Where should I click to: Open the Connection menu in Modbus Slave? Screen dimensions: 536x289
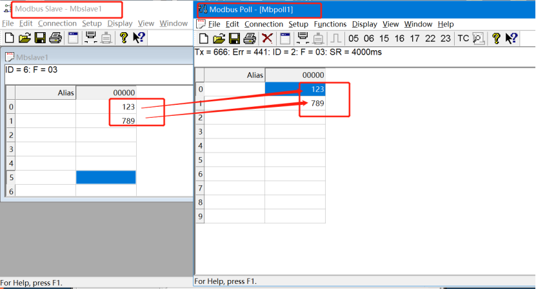click(57, 23)
